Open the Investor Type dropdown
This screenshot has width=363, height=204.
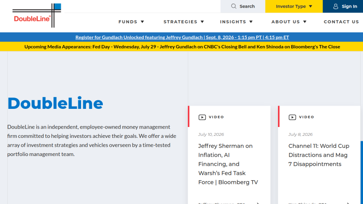[294, 6]
